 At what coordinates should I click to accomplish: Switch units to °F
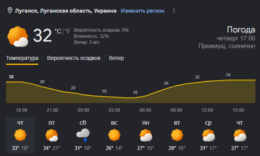(x=67, y=31)
